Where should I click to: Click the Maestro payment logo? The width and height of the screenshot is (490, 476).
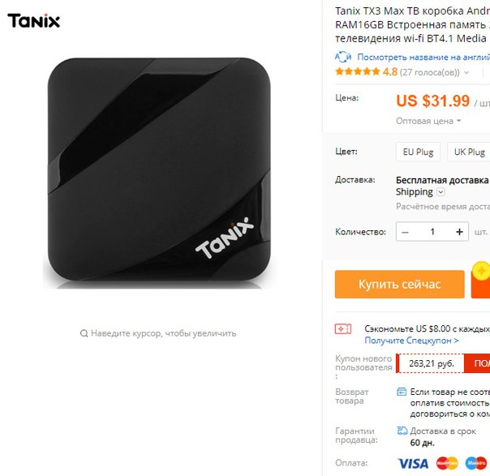(476, 463)
